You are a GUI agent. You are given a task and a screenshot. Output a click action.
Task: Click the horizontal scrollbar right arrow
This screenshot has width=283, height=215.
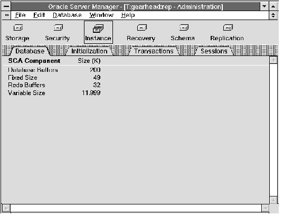pos(265,209)
